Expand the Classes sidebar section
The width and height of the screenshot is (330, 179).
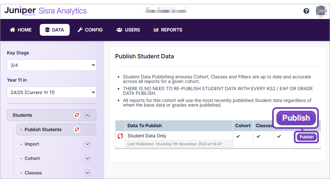pyautogui.click(x=87, y=173)
